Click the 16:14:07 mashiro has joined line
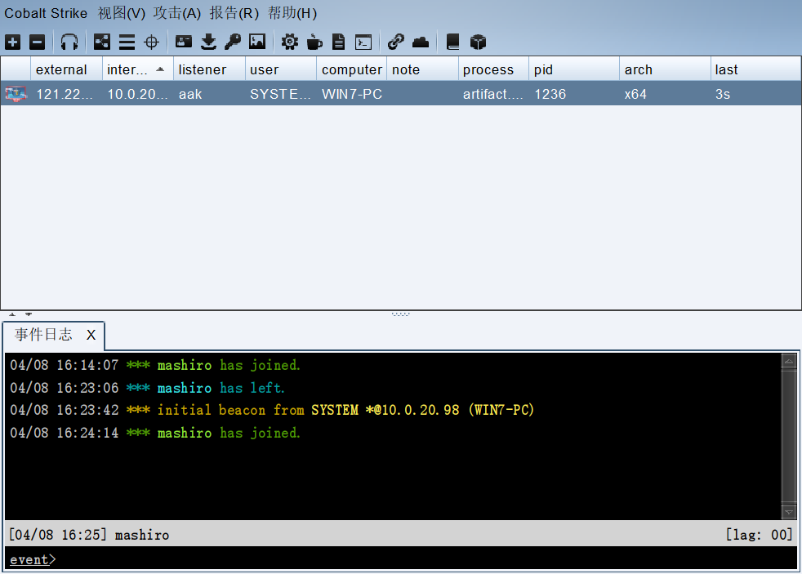Image resolution: width=802 pixels, height=574 pixels. [x=155, y=366]
